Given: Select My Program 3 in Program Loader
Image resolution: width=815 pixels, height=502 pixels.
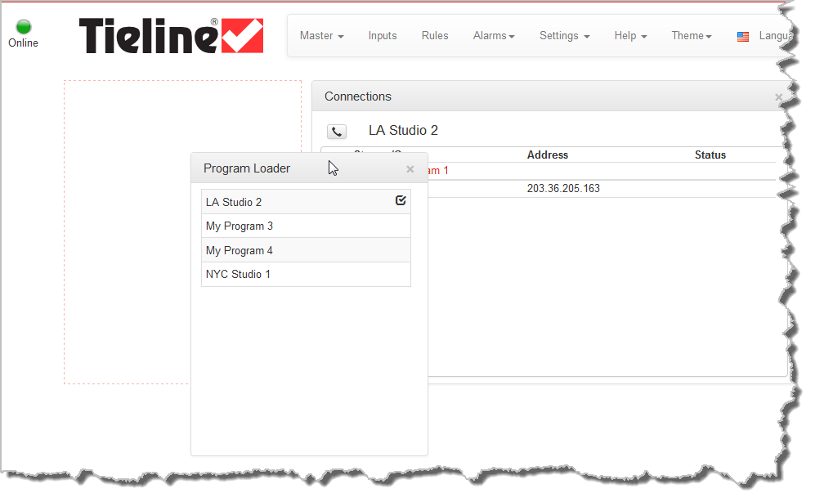Looking at the screenshot, I should point(240,226).
